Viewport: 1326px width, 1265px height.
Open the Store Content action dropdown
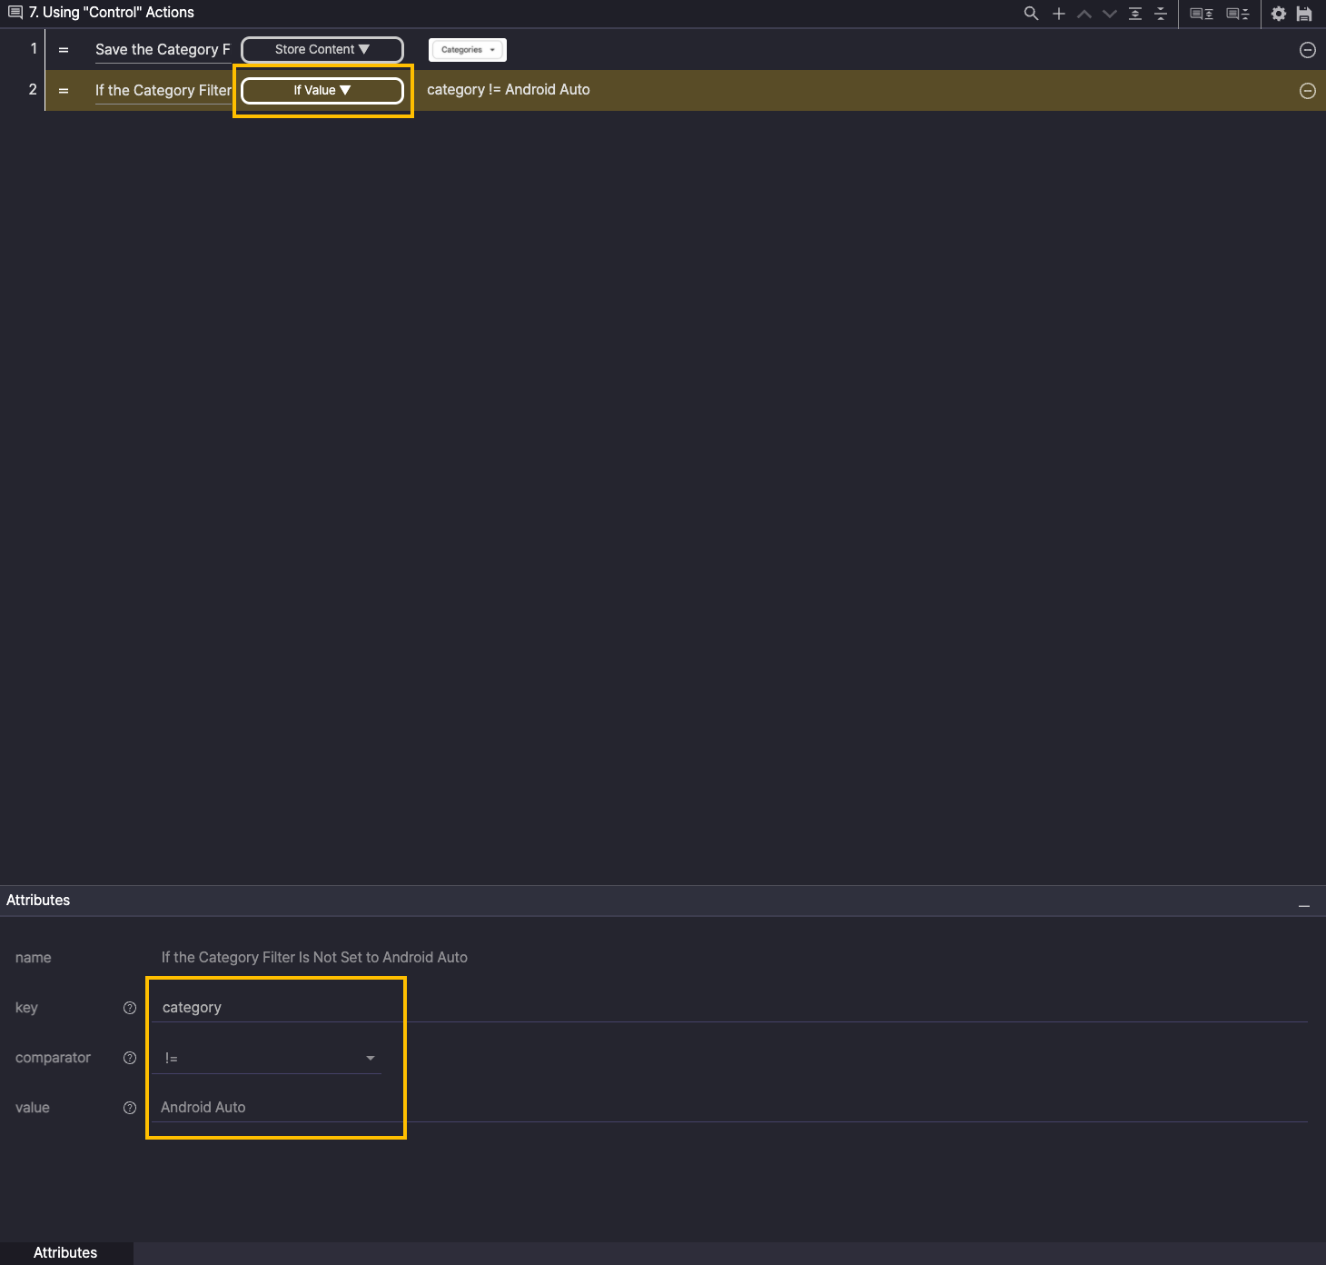[x=322, y=50]
